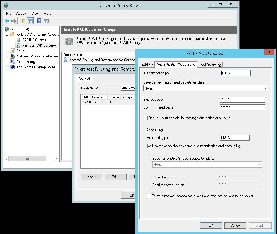This screenshot has width=277, height=234.
Task: Click the Microsoft Routing group row icon
Action: (x=65, y=60)
